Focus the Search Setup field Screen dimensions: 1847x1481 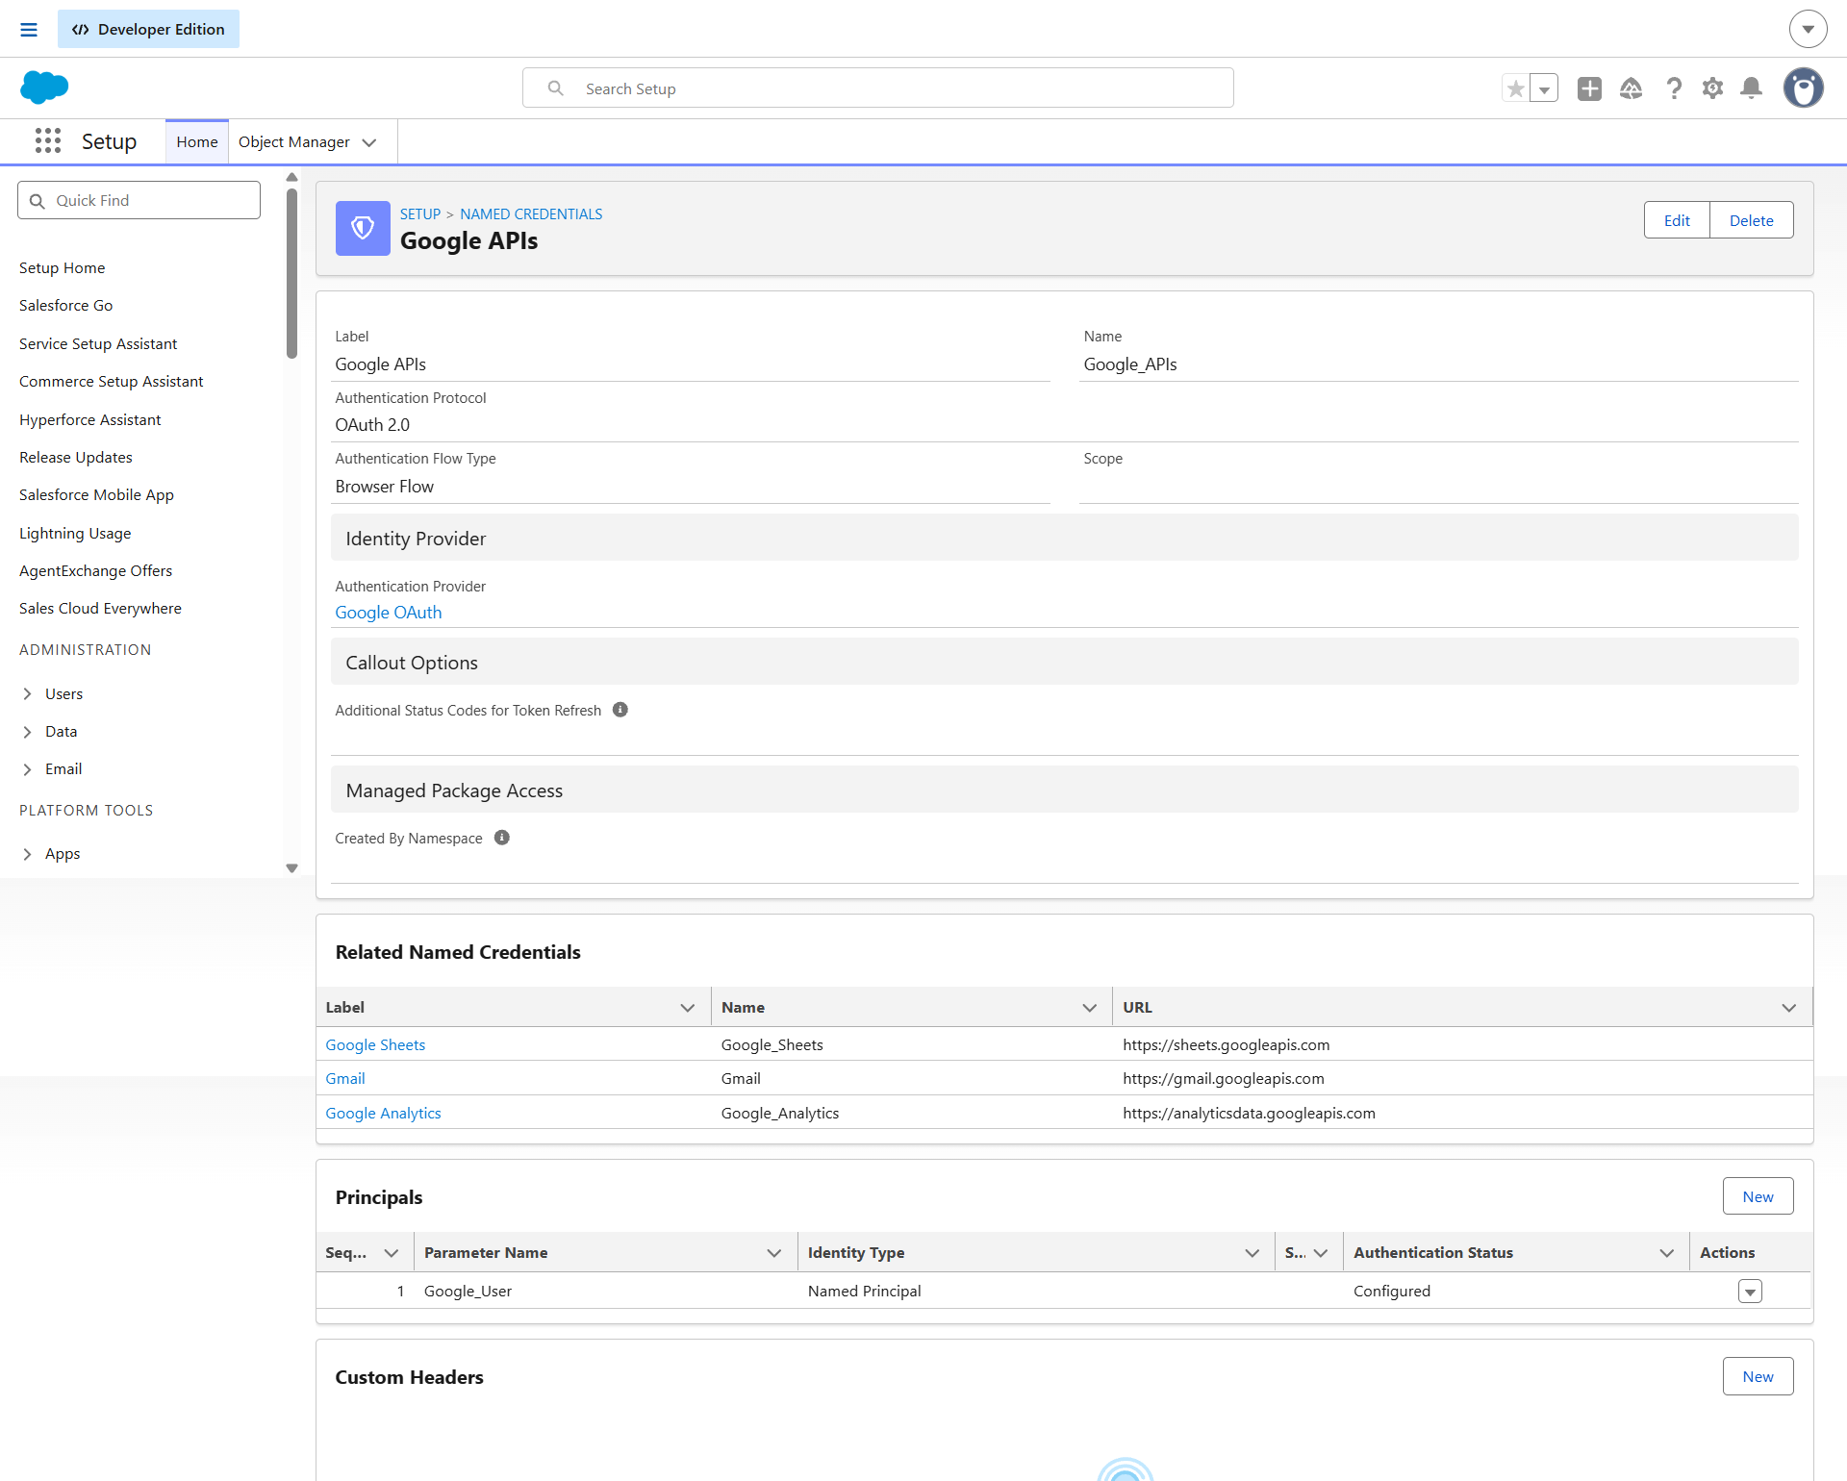[878, 88]
